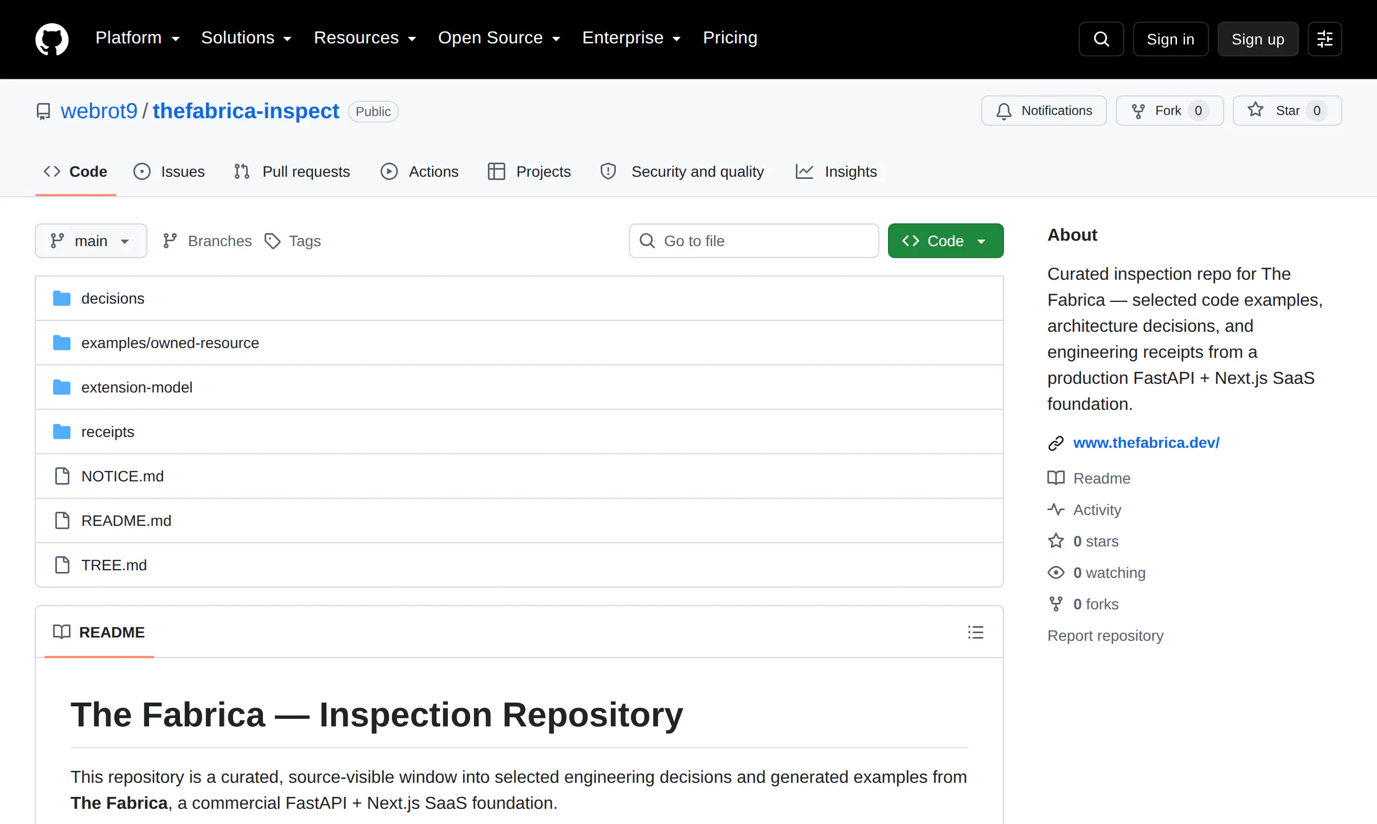
Task: Click the examples/owned-resource folder icon
Action: click(x=62, y=343)
